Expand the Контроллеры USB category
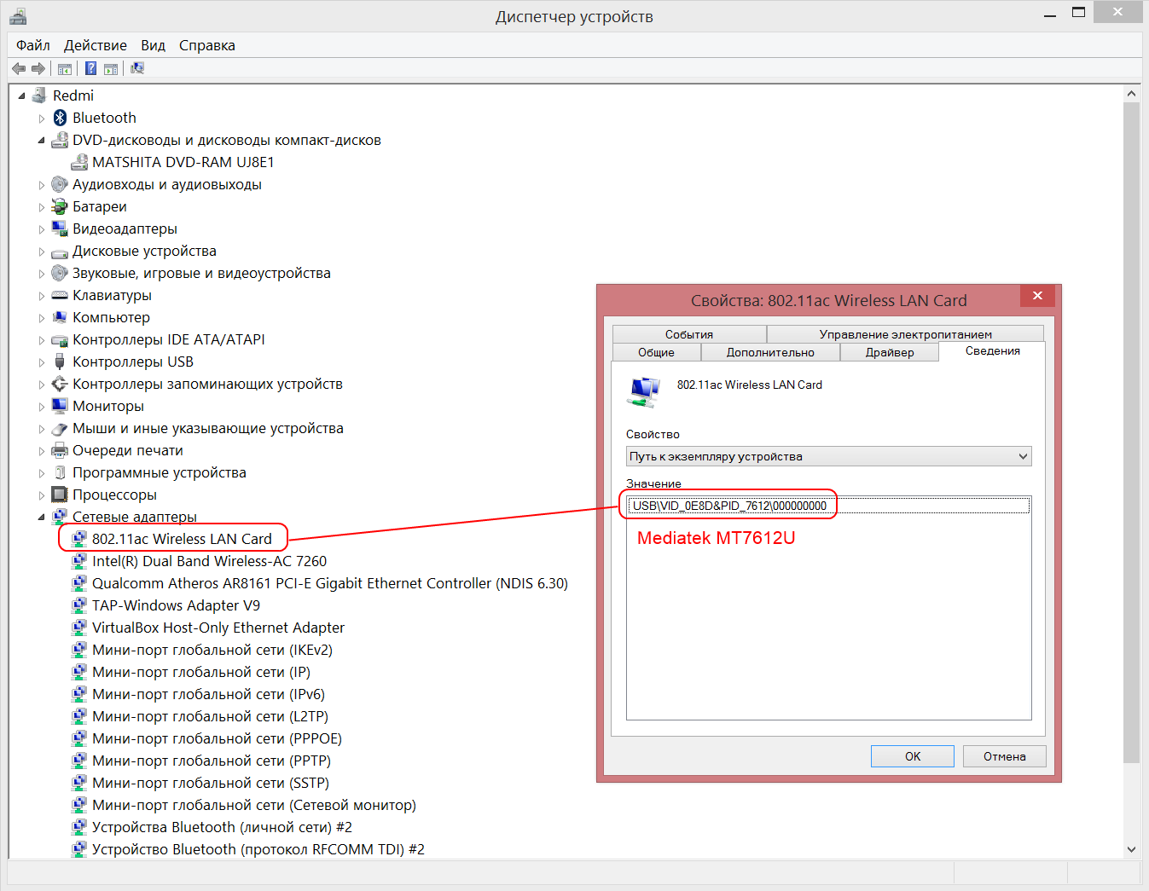The image size is (1149, 891). [x=41, y=362]
